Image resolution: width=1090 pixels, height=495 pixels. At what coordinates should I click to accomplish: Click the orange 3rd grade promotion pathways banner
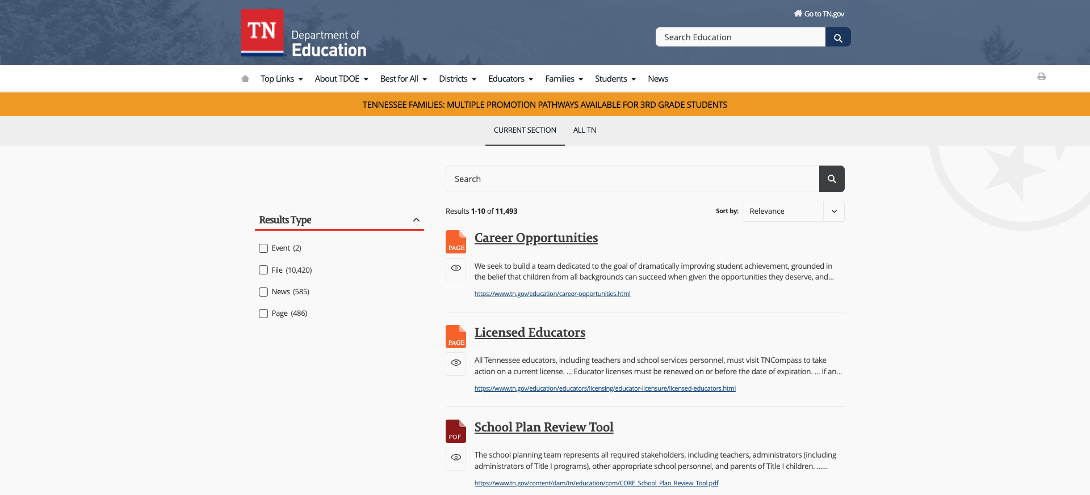click(545, 105)
